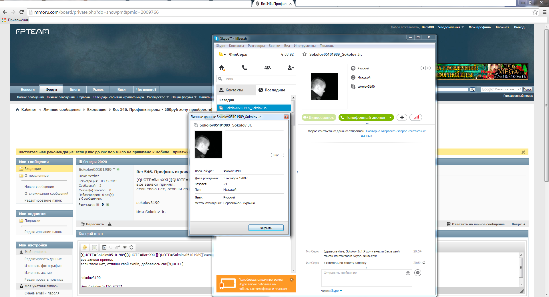Start Телефонный звонок call
The height and width of the screenshot is (297, 549).
[x=363, y=118]
